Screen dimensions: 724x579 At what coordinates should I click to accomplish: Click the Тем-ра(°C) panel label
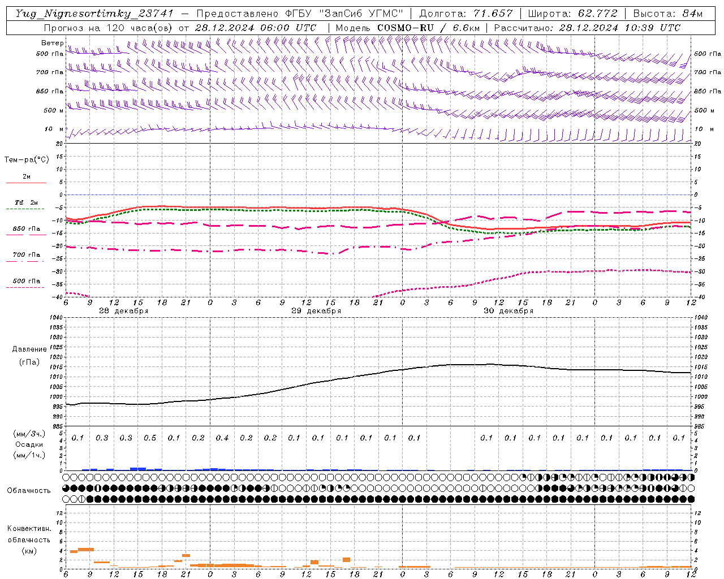(x=27, y=160)
